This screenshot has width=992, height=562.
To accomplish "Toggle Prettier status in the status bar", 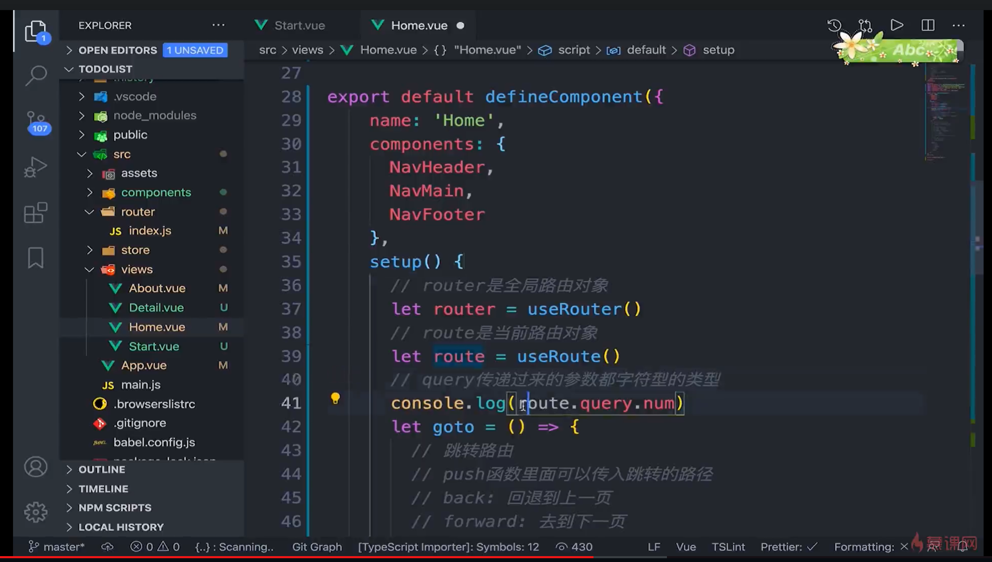I will (788, 547).
